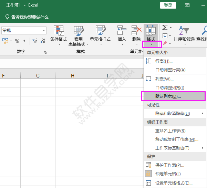Expand Sort and Filter dropdown arrow
Viewport: 207px width, 188px height.
[185, 44]
